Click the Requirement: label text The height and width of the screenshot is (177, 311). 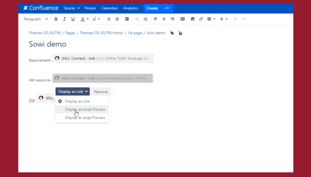[40, 60]
